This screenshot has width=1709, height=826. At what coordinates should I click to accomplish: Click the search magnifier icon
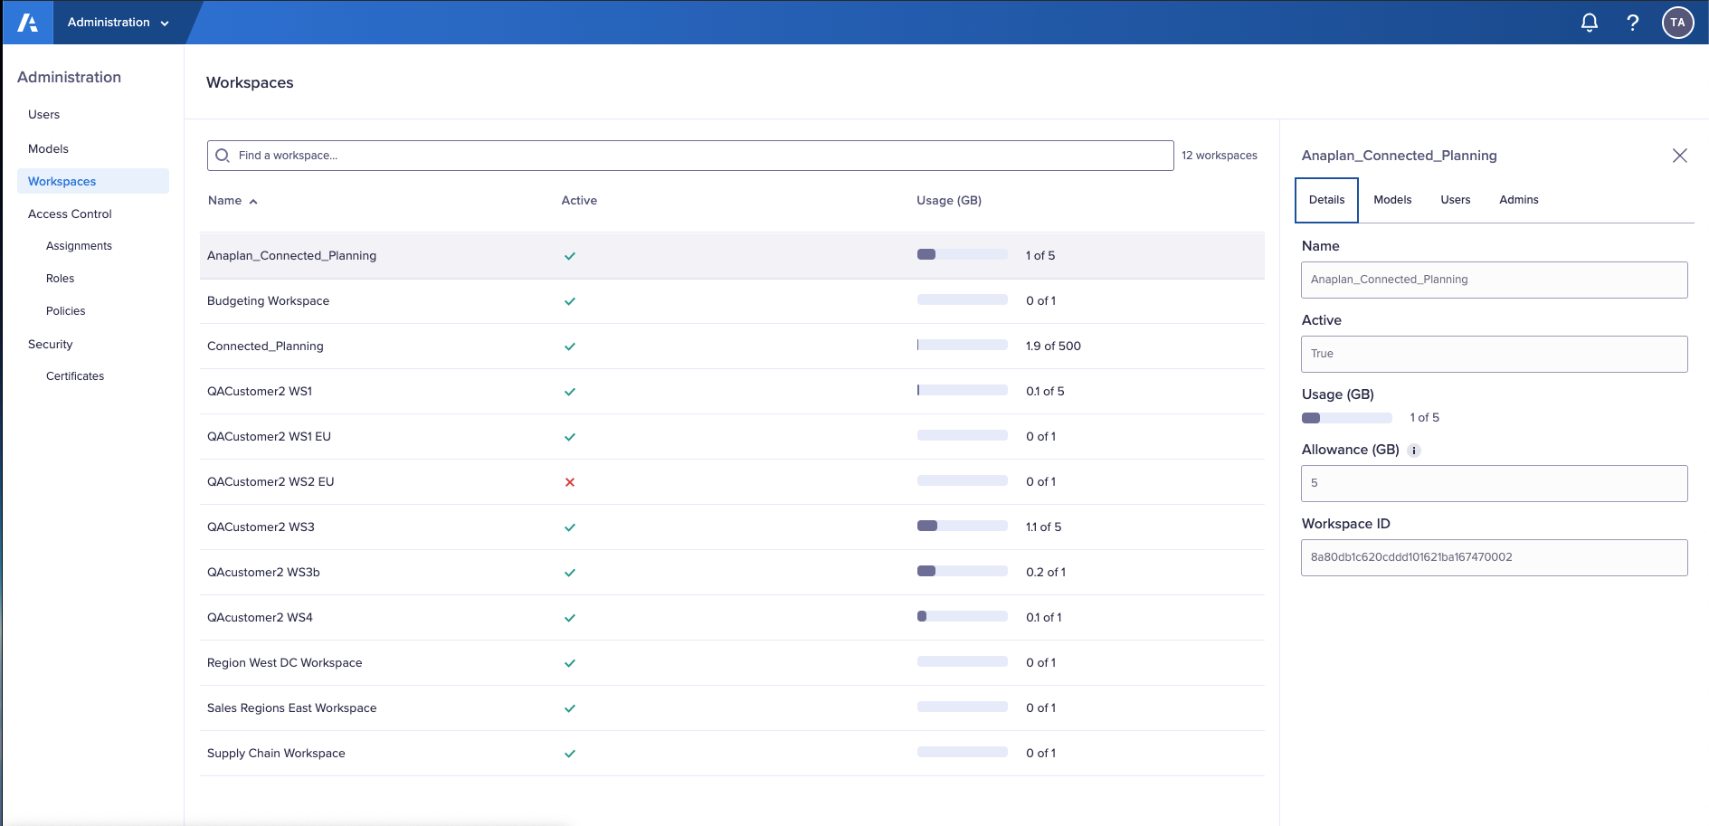pos(223,156)
